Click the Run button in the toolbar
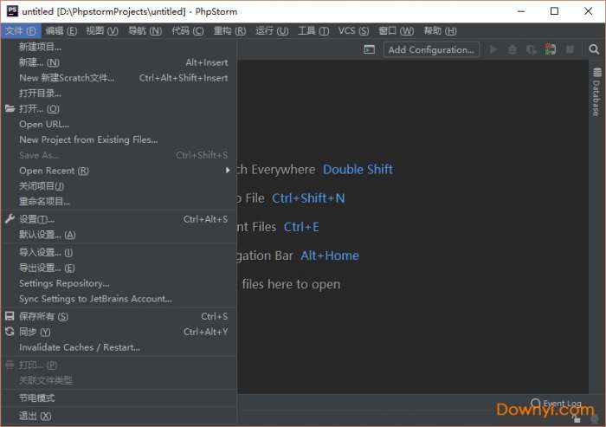The image size is (606, 427). [493, 49]
